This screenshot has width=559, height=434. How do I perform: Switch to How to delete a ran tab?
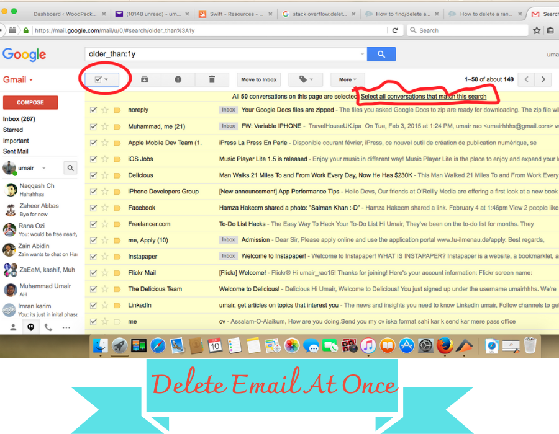pyautogui.click(x=486, y=14)
